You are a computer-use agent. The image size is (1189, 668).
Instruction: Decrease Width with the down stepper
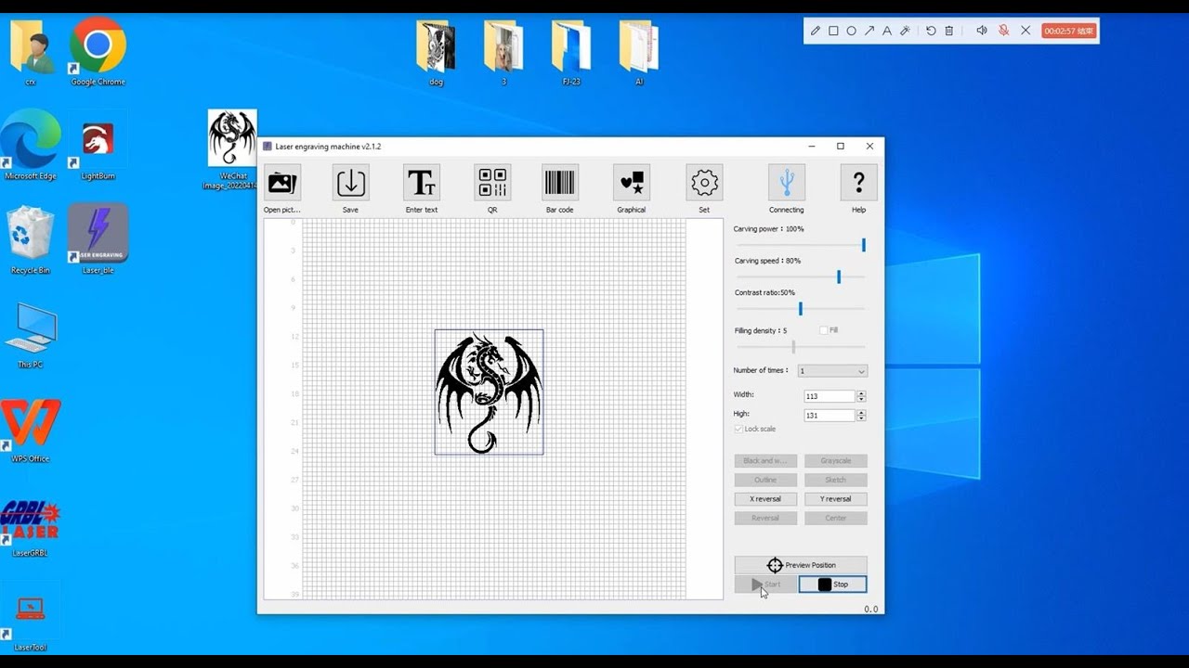coord(861,399)
